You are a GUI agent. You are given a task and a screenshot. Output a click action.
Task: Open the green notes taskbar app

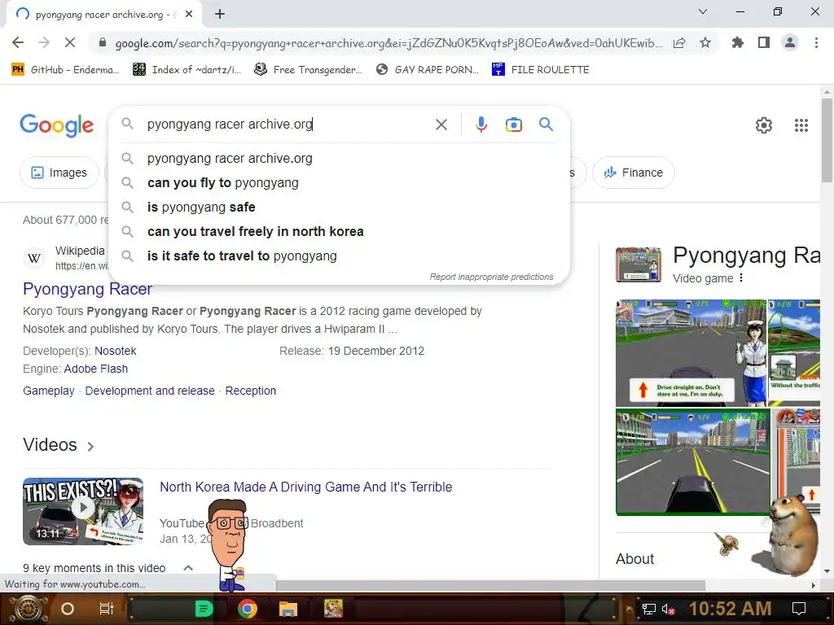click(x=204, y=609)
